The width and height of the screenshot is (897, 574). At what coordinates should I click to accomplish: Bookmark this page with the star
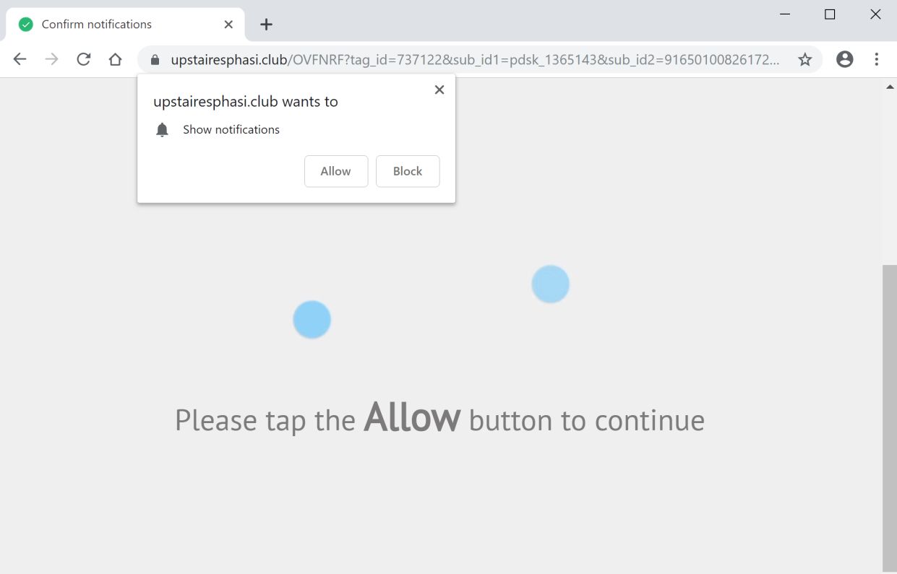click(804, 59)
